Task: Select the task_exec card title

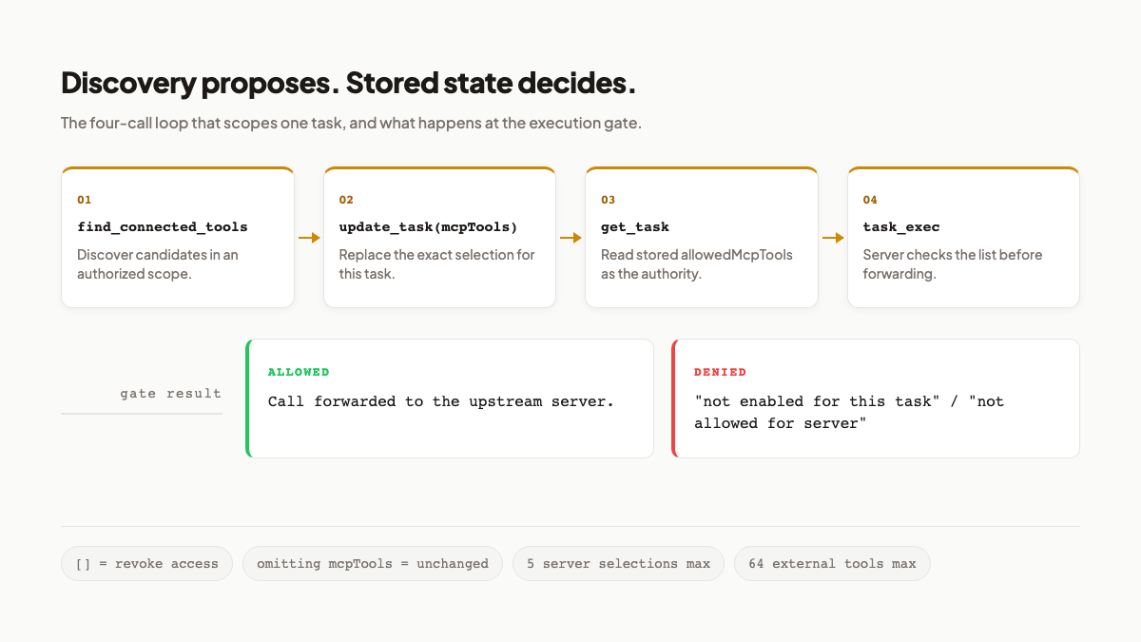Action: click(901, 227)
